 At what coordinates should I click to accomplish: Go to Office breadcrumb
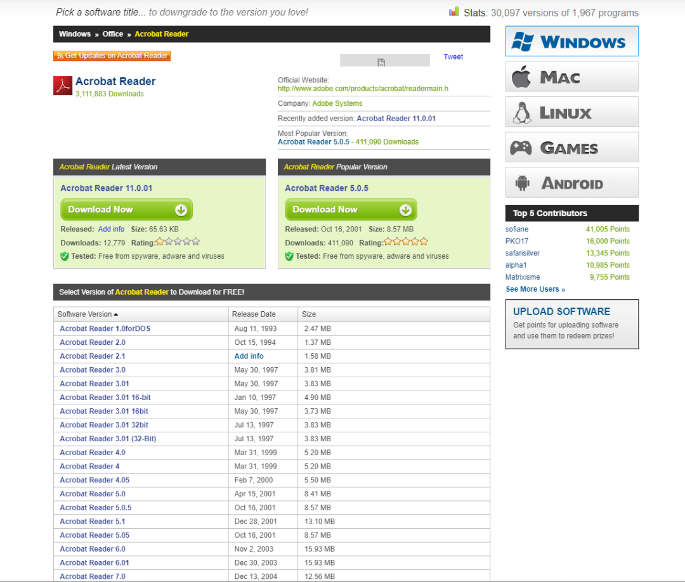tap(113, 34)
